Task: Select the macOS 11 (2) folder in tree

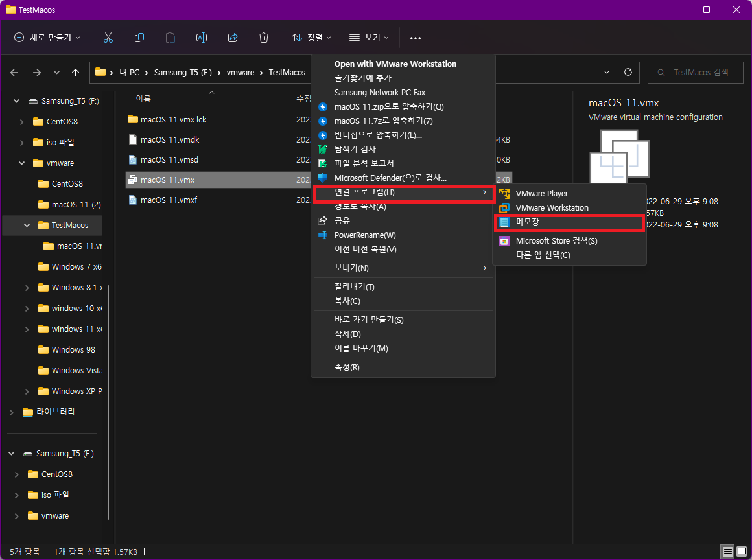Action: (x=70, y=205)
